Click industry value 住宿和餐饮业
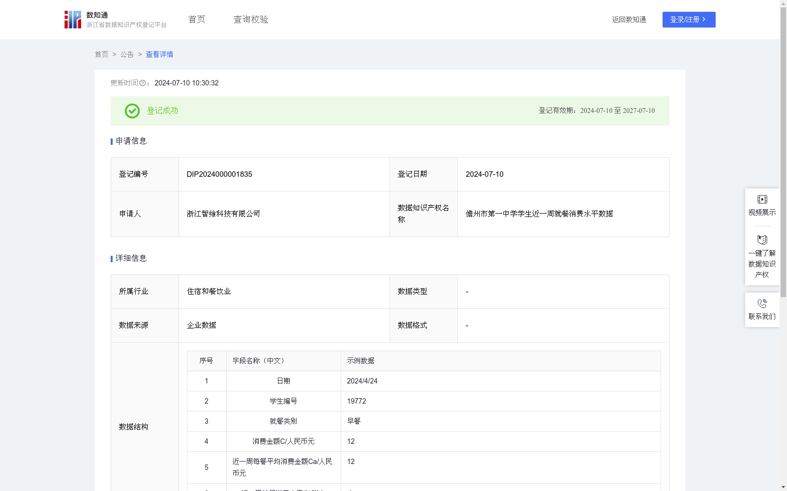Image resolution: width=787 pixels, height=491 pixels. tap(209, 292)
